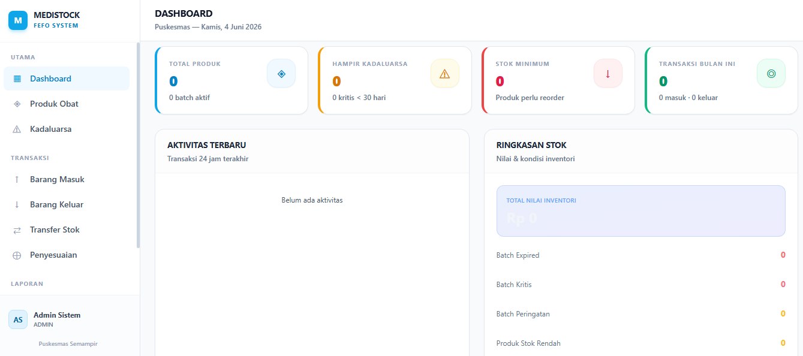
Task: Click the Penyesuaian circle-plus icon
Action: tap(17, 255)
